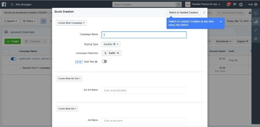Image resolution: width=260 pixels, height=127 pixels.
Task: Click the Review and Publish button
Action: point(231,13)
